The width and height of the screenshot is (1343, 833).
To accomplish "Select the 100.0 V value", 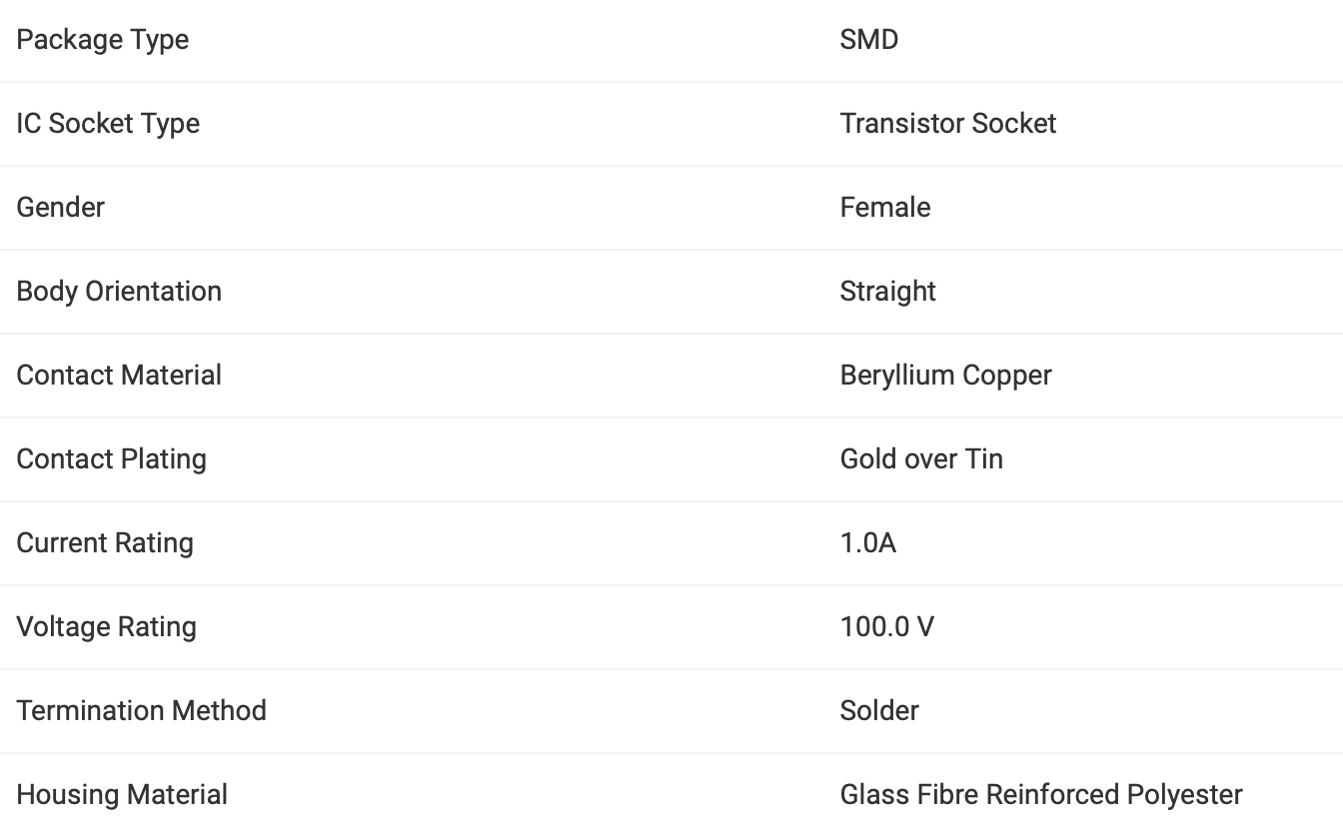I will click(x=887, y=626).
